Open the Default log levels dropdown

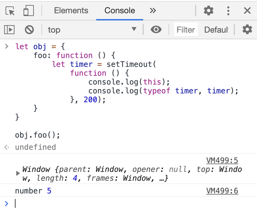[216, 30]
